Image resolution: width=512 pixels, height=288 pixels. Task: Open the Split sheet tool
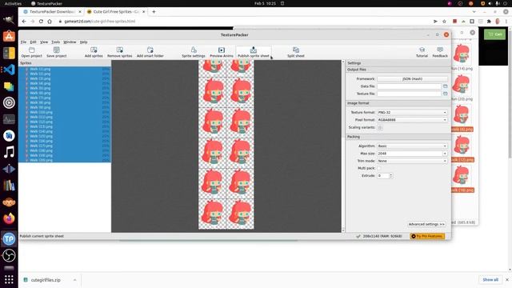point(296,52)
